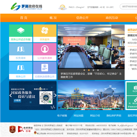Go to 首页 in navigation bar

[24, 18]
